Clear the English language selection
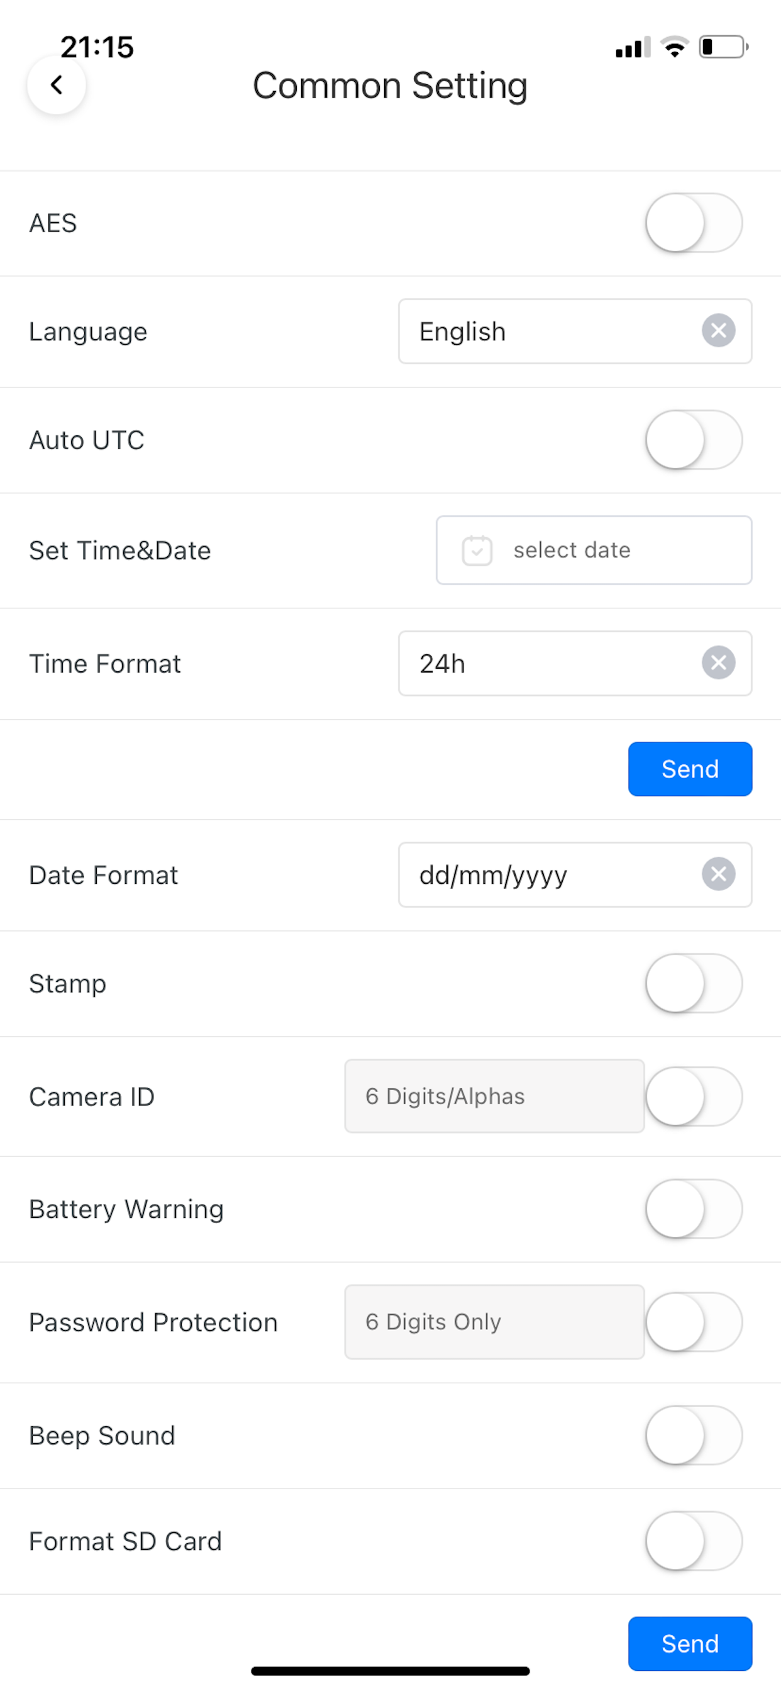Image resolution: width=781 pixels, height=1691 pixels. (x=718, y=331)
